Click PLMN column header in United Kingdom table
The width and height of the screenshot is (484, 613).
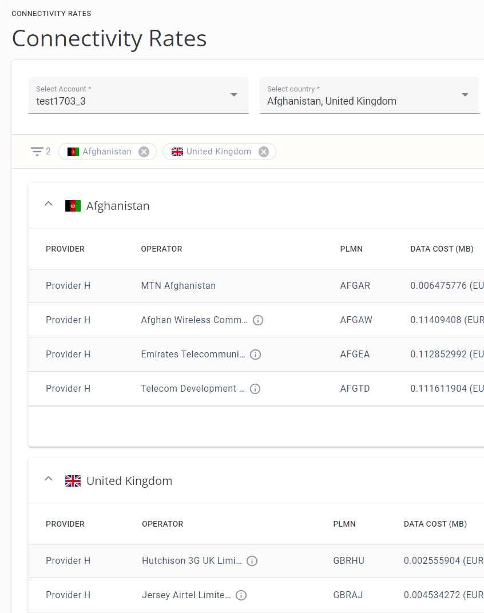pyautogui.click(x=344, y=524)
